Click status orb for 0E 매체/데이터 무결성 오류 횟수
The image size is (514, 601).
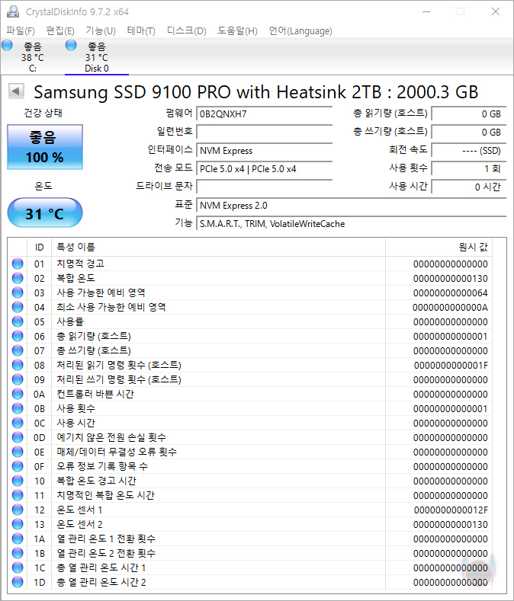point(18,452)
